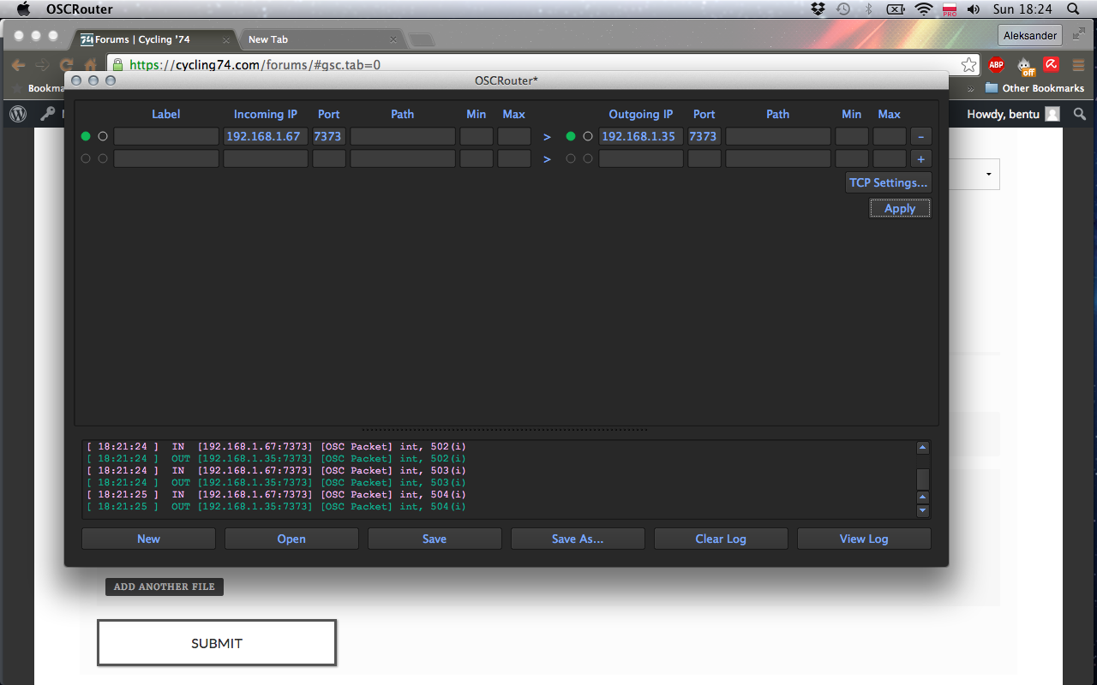Viewport: 1097px width, 685px height.
Task: Open the TCP Settings dialog
Action: 888,182
